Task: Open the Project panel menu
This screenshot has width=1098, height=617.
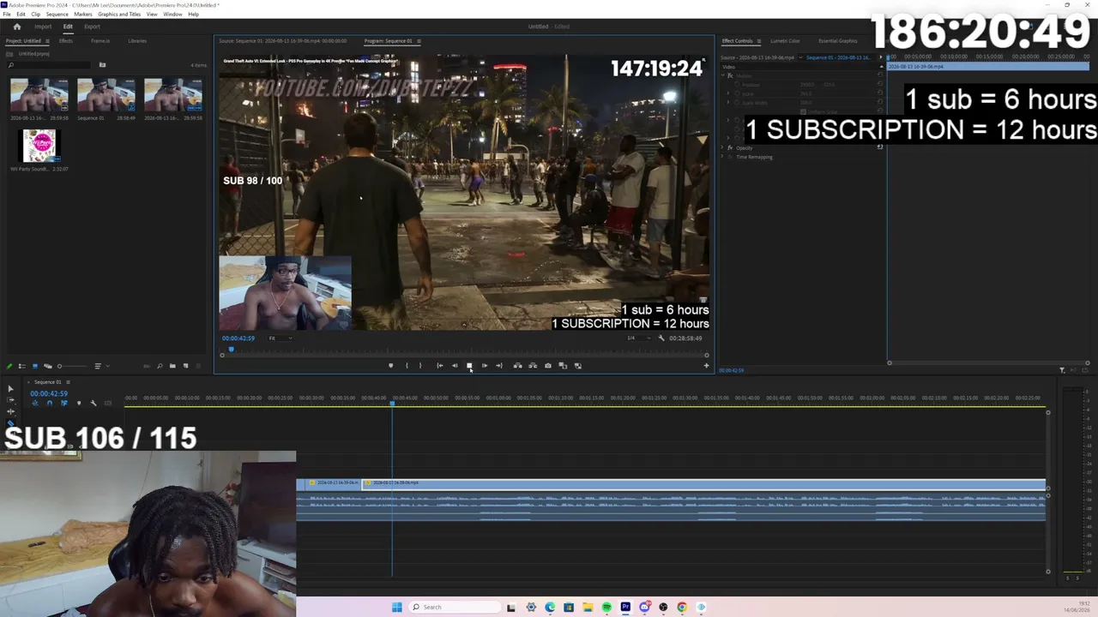Action: point(47,41)
